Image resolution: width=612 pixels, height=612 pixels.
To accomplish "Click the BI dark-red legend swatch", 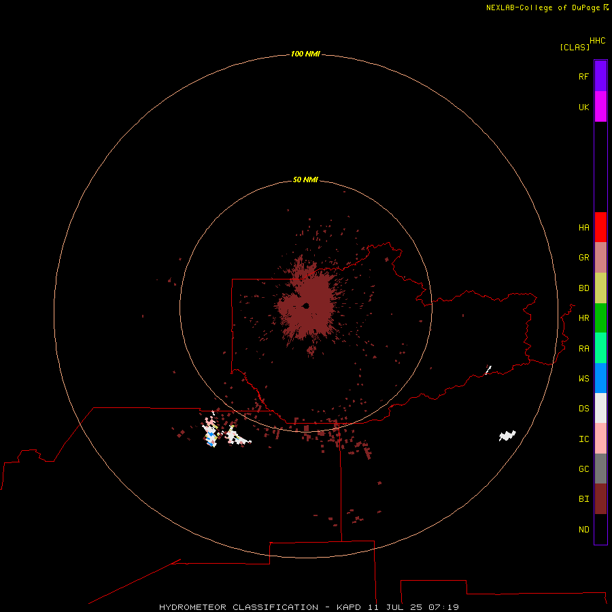I will click(x=600, y=499).
